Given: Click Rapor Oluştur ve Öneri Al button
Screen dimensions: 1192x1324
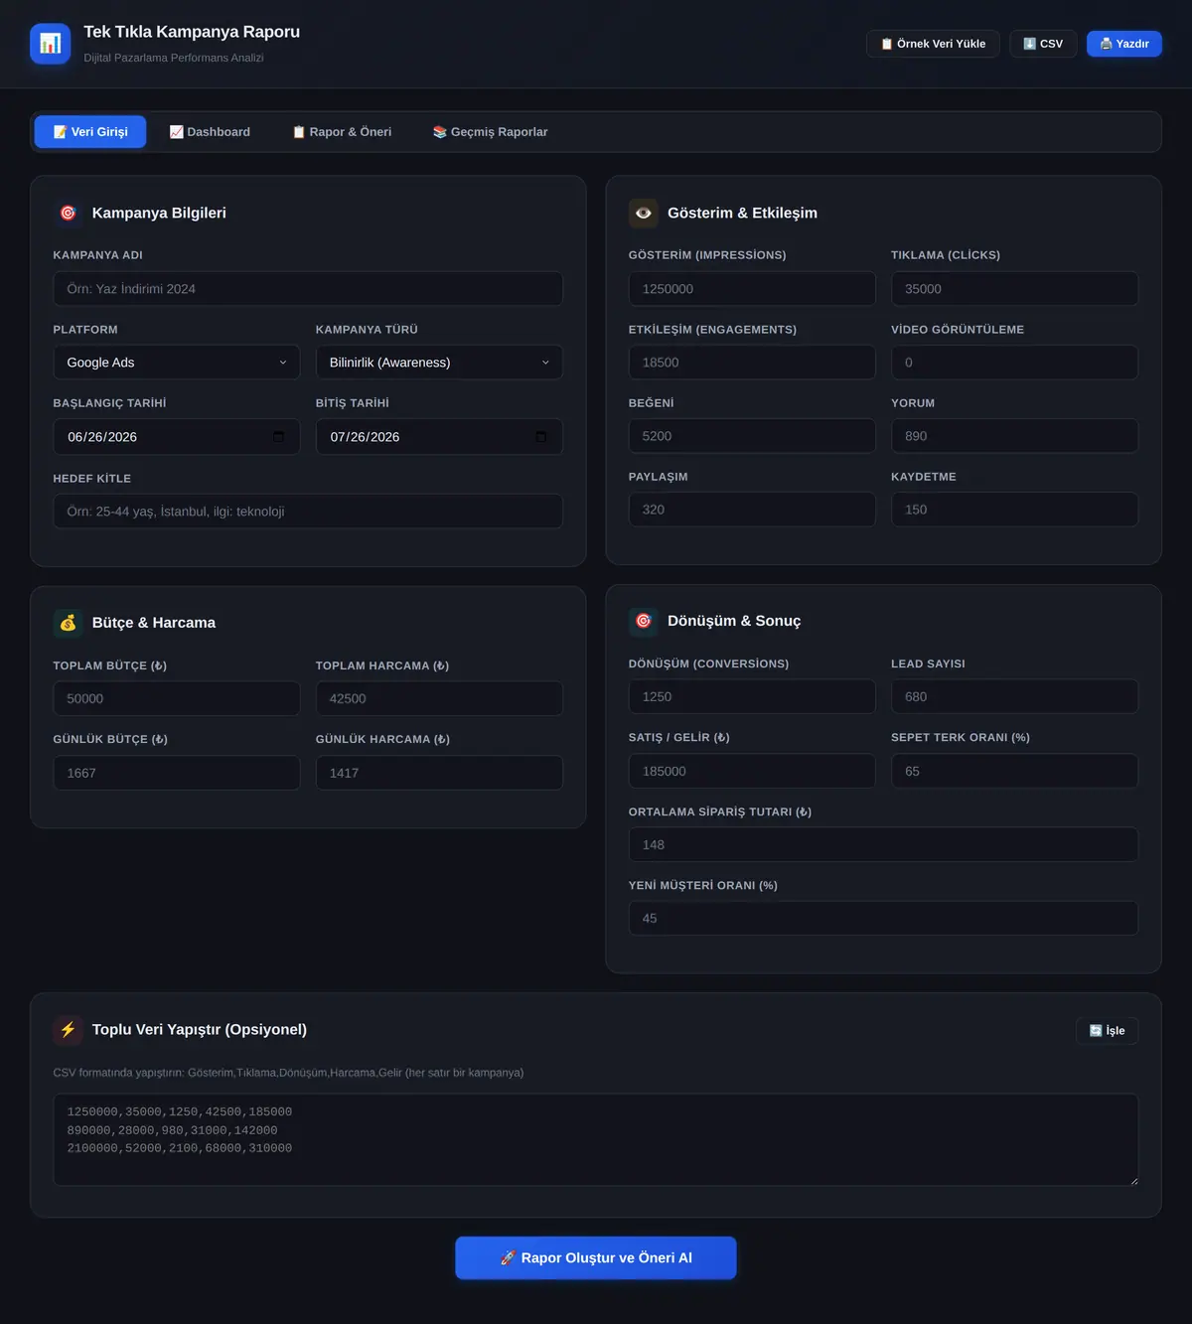Looking at the screenshot, I should click(x=596, y=1257).
